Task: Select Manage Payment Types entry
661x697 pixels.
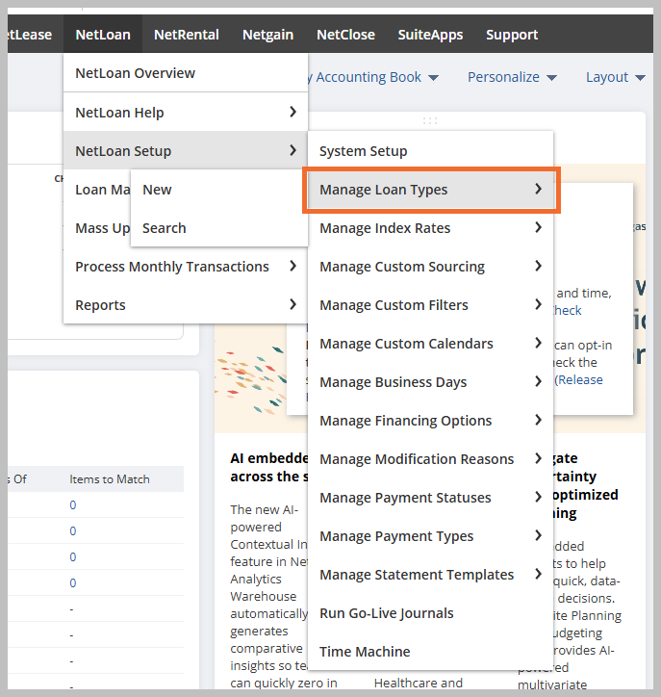Action: tap(430, 535)
